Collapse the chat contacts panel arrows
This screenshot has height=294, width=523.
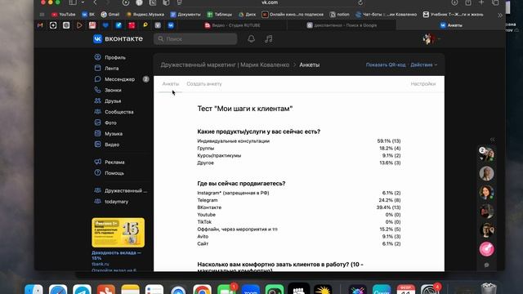(492, 140)
